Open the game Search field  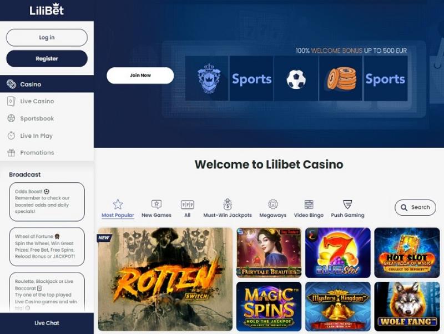pos(415,207)
